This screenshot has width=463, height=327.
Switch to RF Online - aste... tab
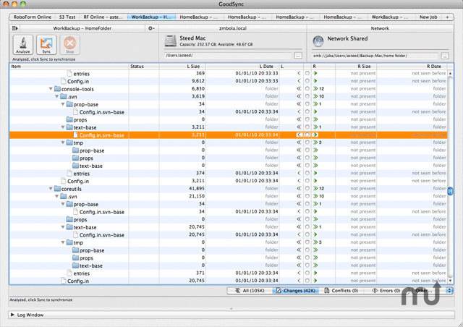(103, 17)
